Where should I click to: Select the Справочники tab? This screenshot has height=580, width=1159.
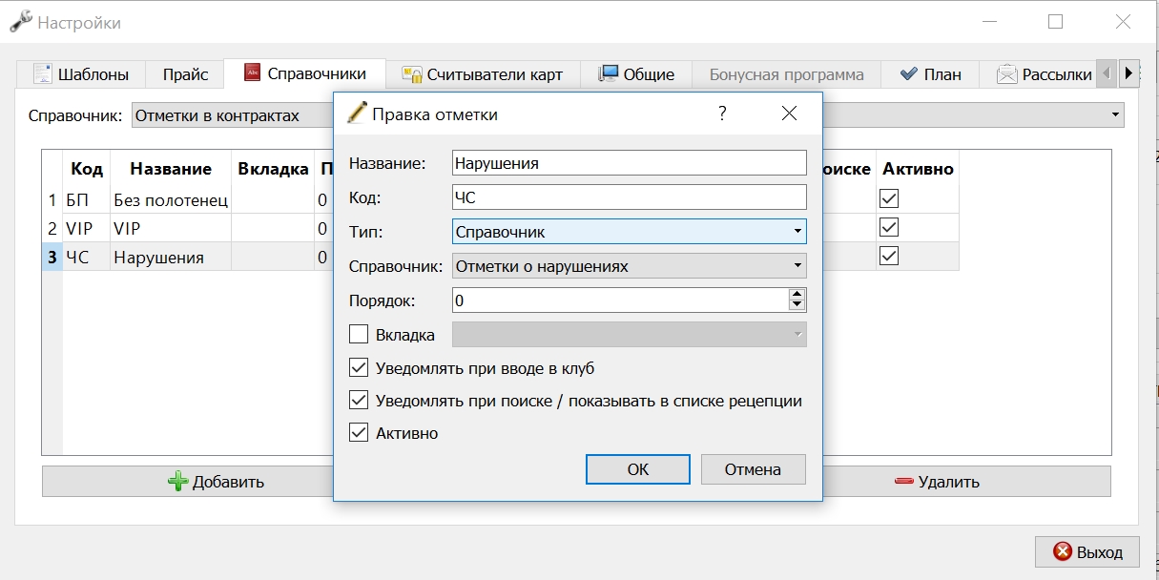tap(304, 73)
